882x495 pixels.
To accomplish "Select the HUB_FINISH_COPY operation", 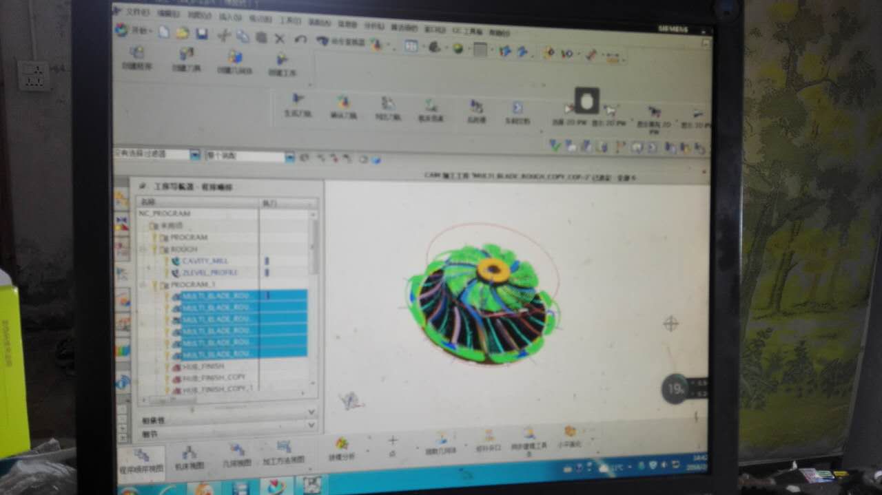I will click(214, 377).
